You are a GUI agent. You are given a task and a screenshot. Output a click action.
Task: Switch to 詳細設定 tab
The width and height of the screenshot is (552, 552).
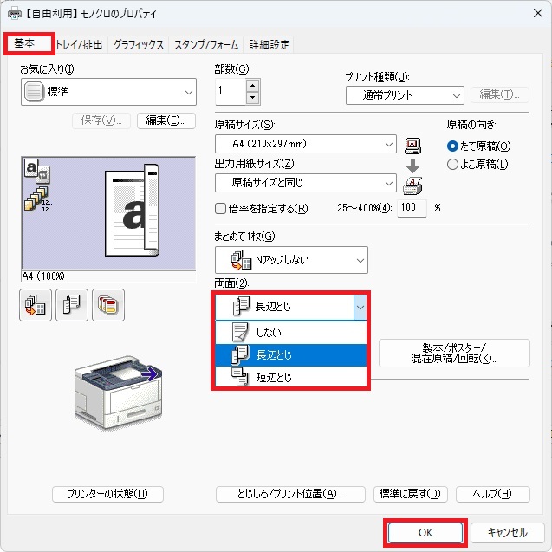coord(269,45)
